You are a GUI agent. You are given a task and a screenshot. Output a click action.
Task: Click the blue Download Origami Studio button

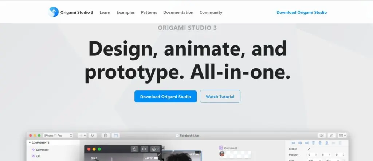coord(165,97)
